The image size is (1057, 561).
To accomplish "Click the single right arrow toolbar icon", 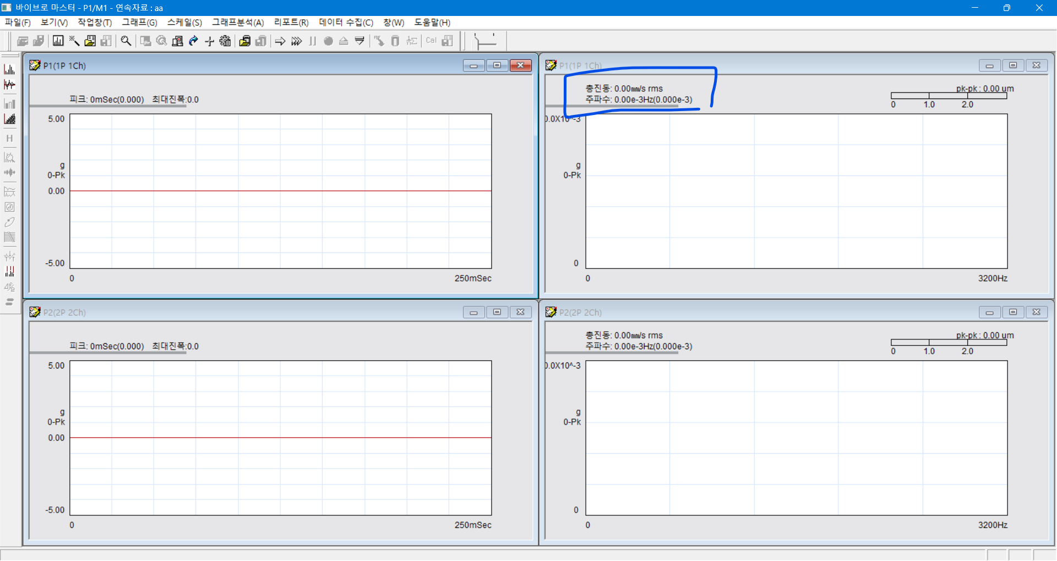I will pyautogui.click(x=280, y=41).
